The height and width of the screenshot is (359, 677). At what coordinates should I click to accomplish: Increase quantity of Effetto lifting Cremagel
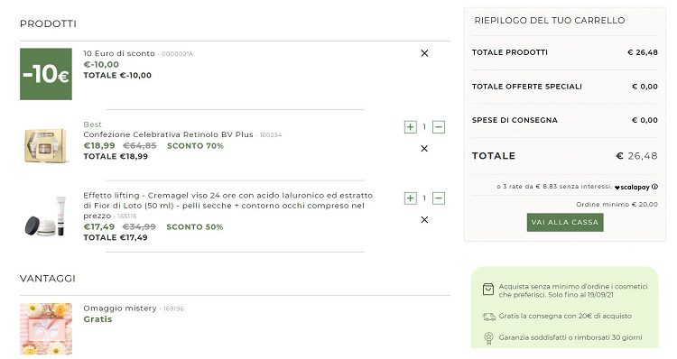tap(411, 198)
